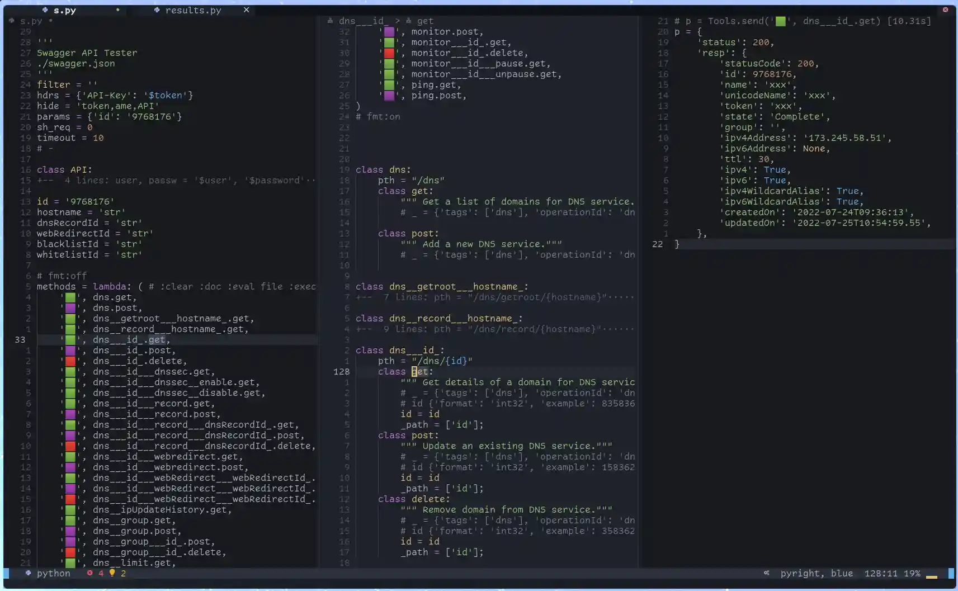Switch to the s.py tab

[65, 10]
